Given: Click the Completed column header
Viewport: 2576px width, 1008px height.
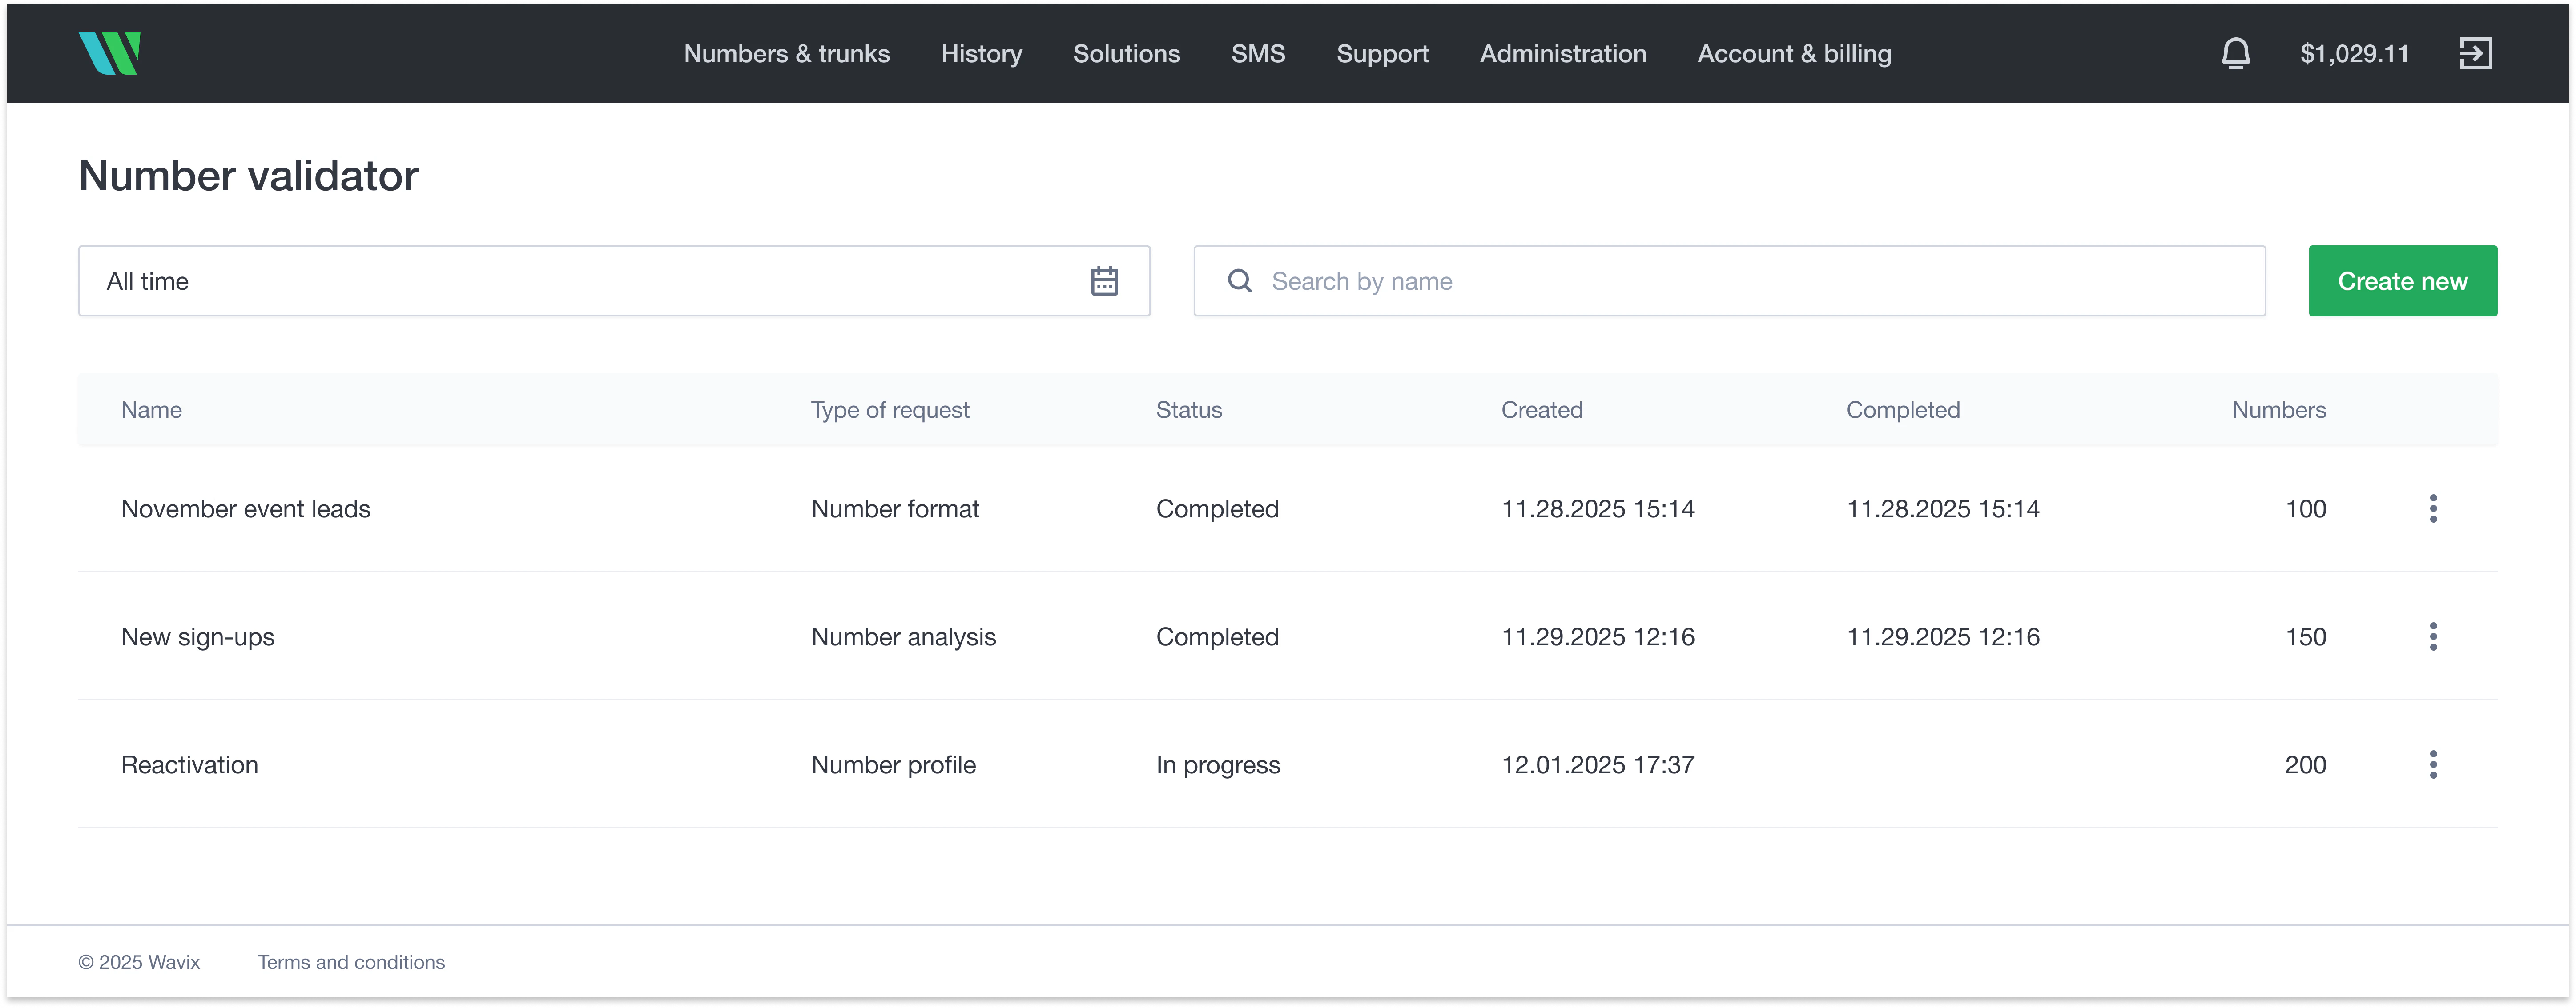Looking at the screenshot, I should click(x=1902, y=410).
